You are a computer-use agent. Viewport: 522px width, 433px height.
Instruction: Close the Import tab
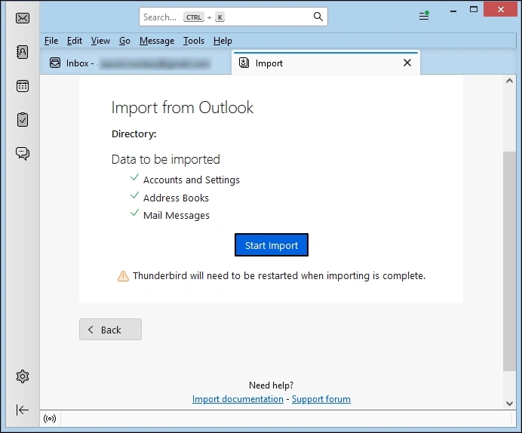pos(407,63)
